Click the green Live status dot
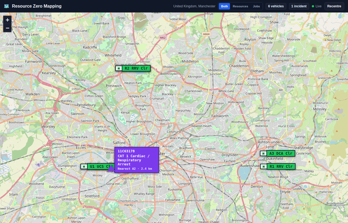The height and width of the screenshot is (223, 348). click(x=313, y=6)
